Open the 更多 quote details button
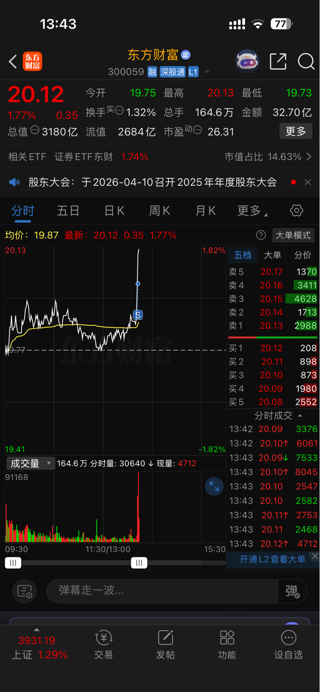Viewport: 320px width, 692px height. pos(296,131)
